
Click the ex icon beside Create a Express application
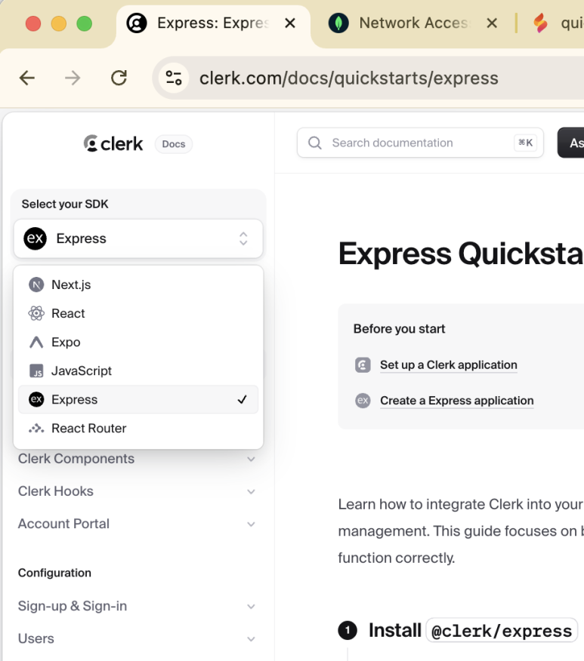(363, 401)
